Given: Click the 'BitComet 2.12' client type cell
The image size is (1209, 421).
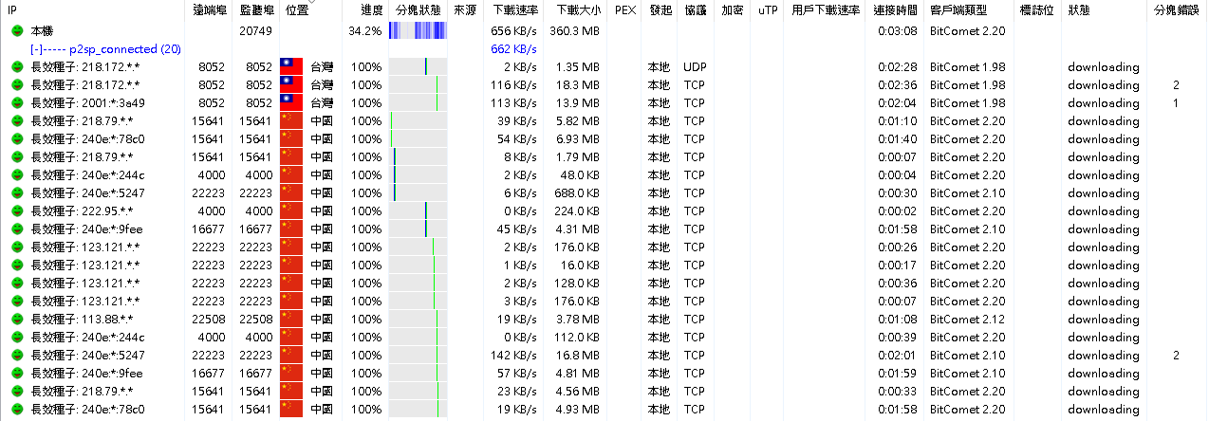Looking at the screenshot, I should click(967, 320).
